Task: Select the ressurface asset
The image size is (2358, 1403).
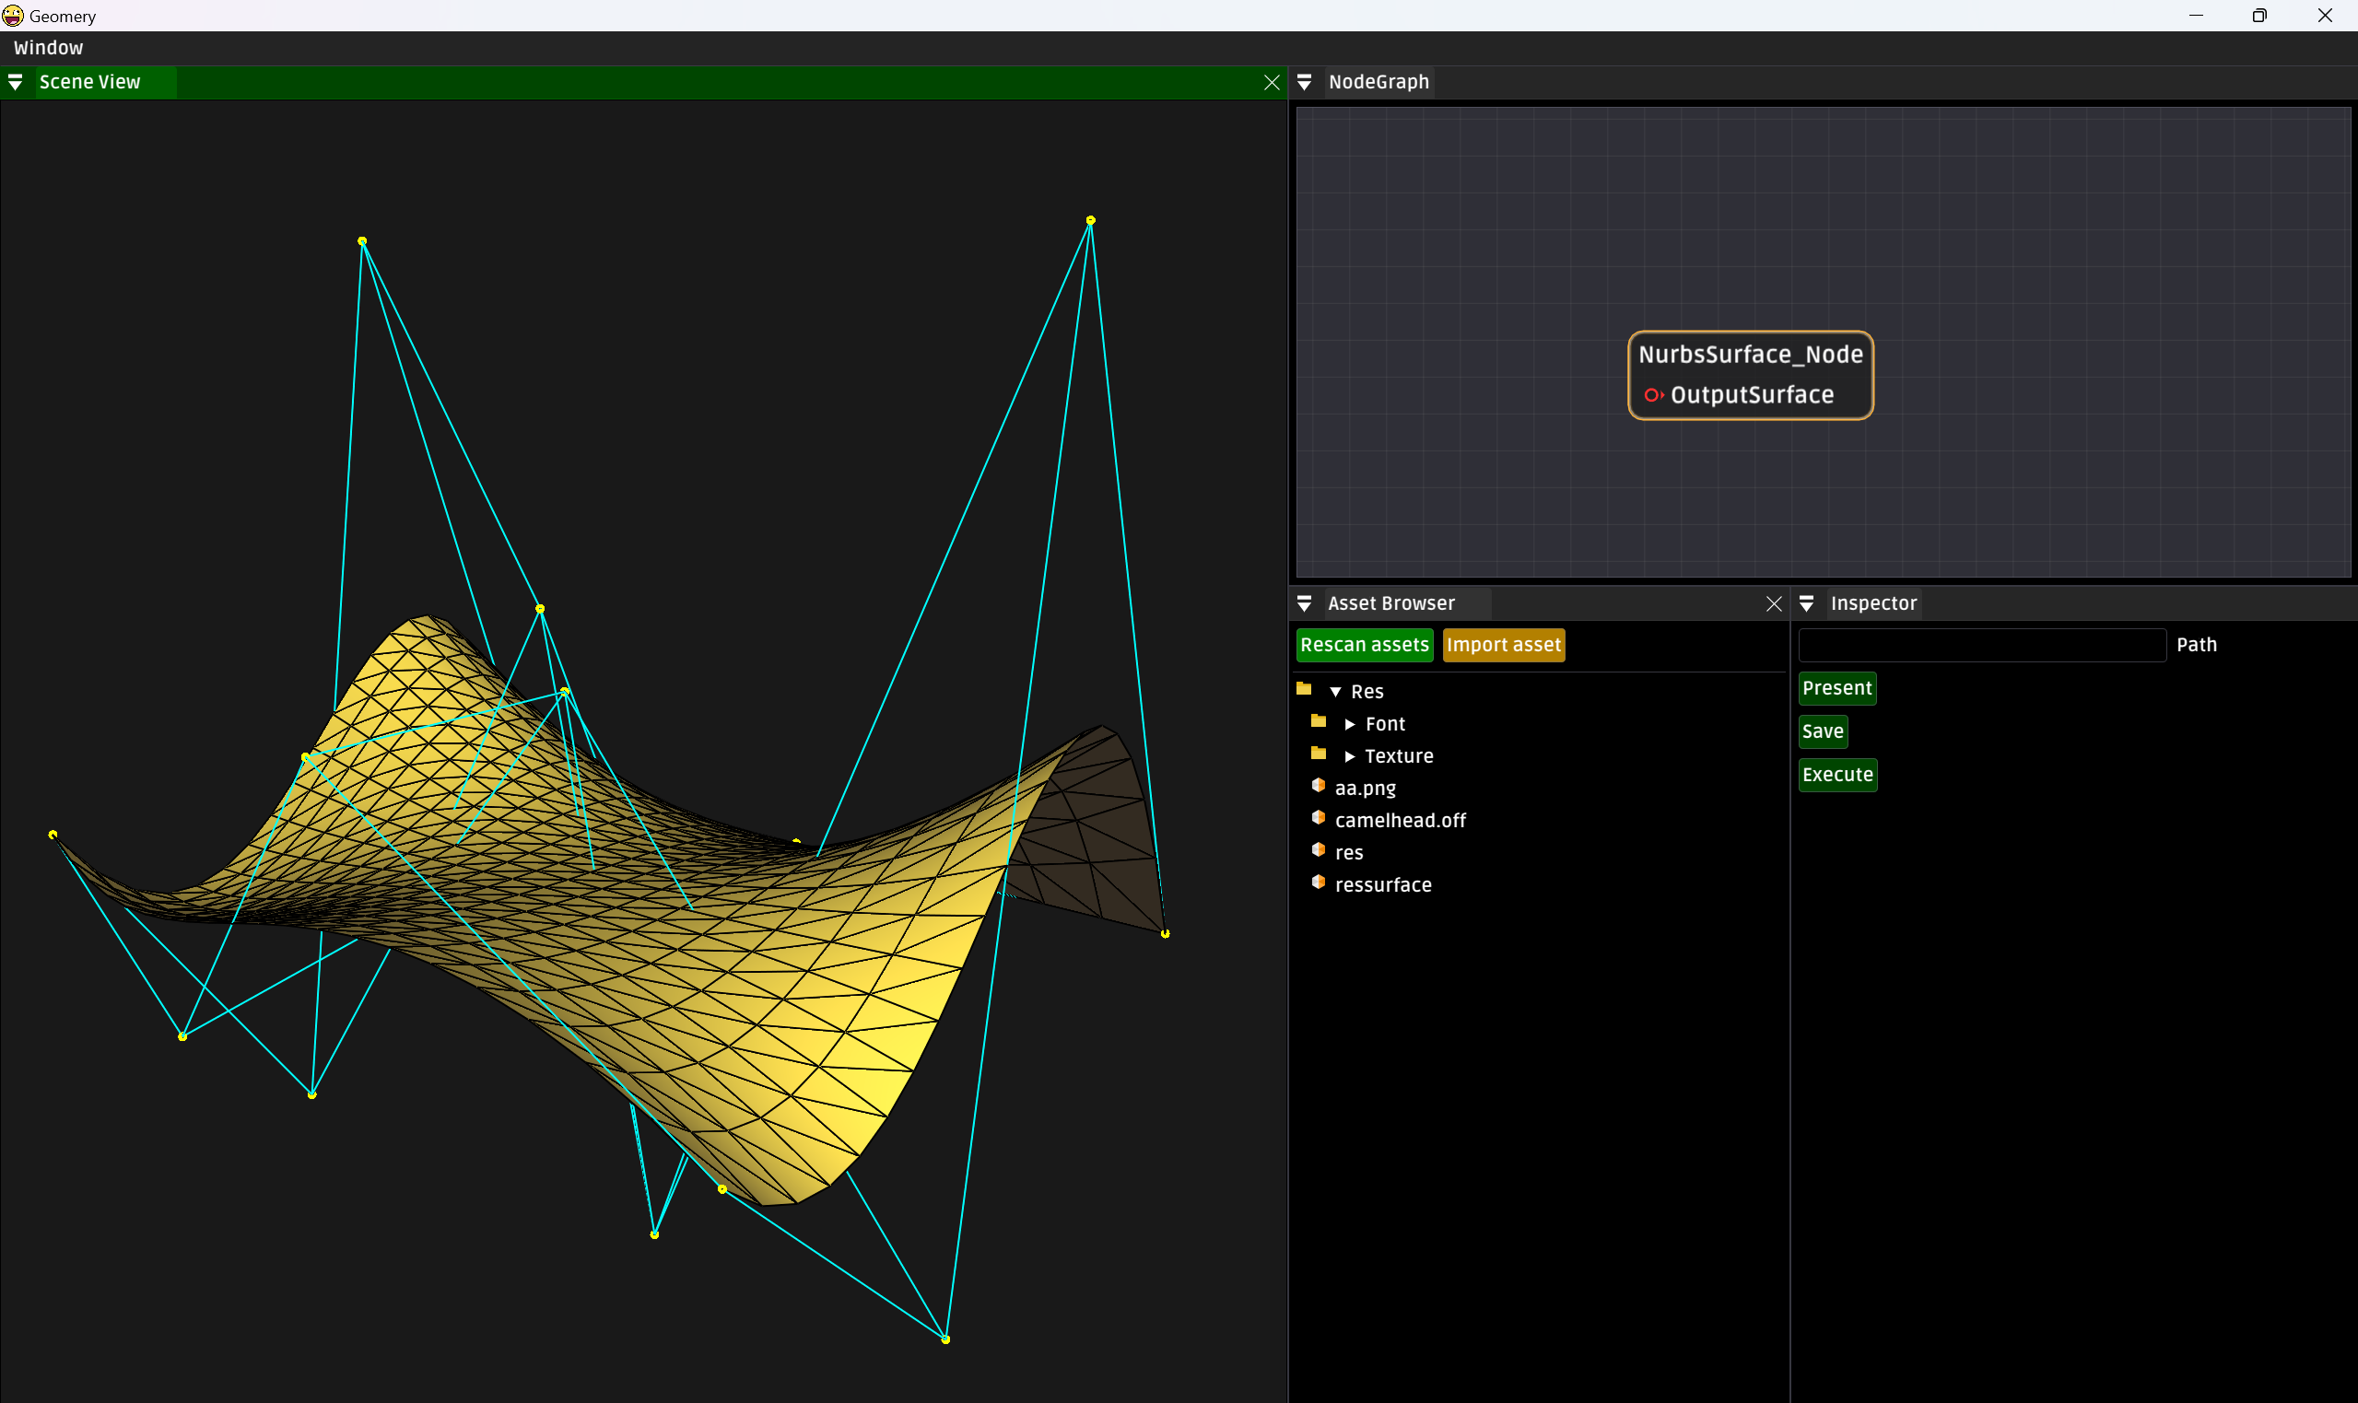Action: pyautogui.click(x=1383, y=886)
